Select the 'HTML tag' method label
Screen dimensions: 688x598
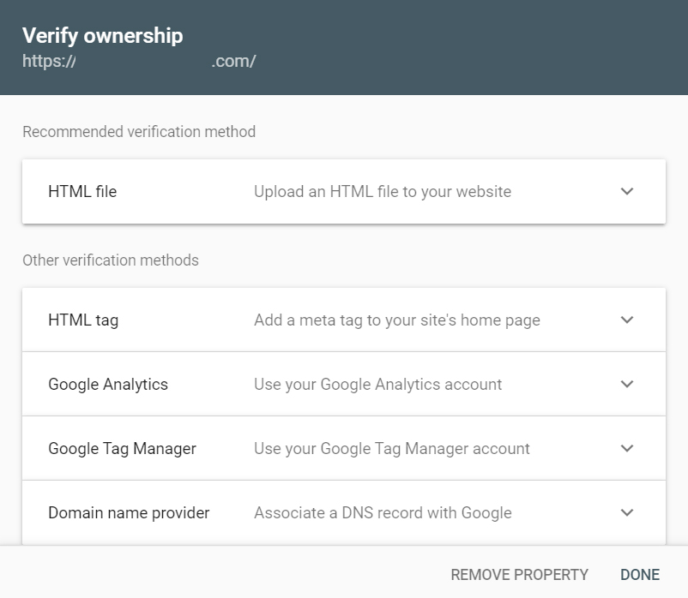coord(83,320)
